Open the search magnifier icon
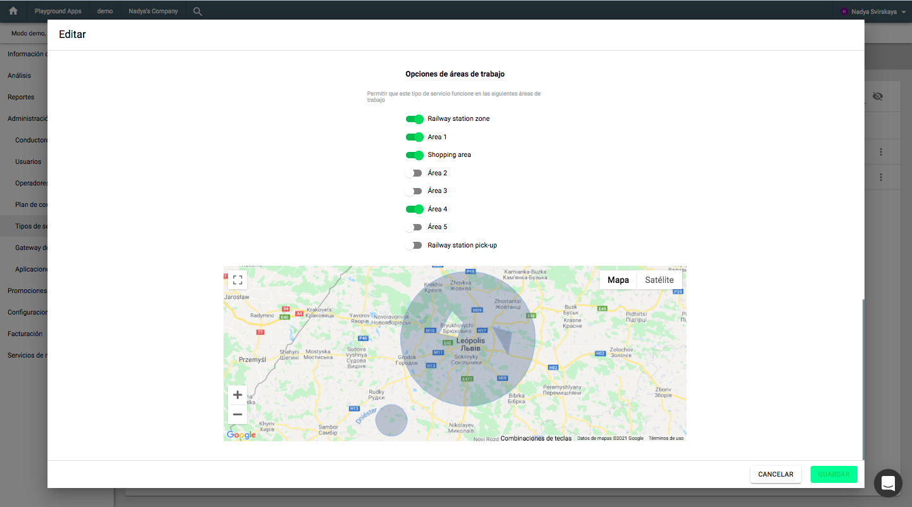912x507 pixels. click(198, 11)
